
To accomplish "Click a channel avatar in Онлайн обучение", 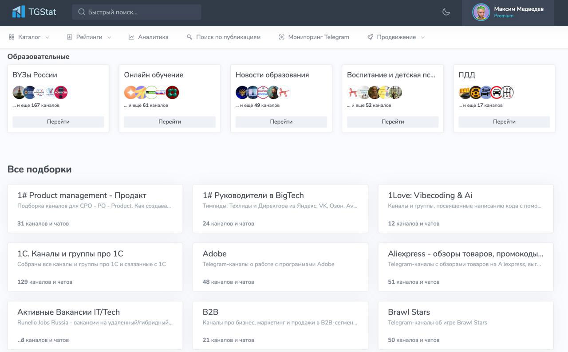I will [x=130, y=92].
